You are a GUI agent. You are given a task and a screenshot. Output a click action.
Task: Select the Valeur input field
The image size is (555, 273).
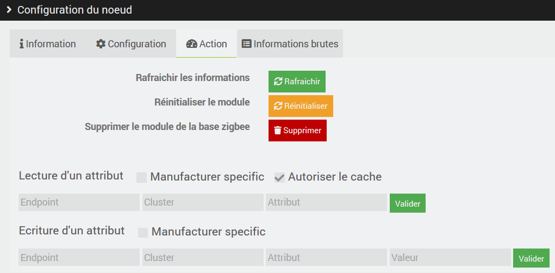coord(450,257)
